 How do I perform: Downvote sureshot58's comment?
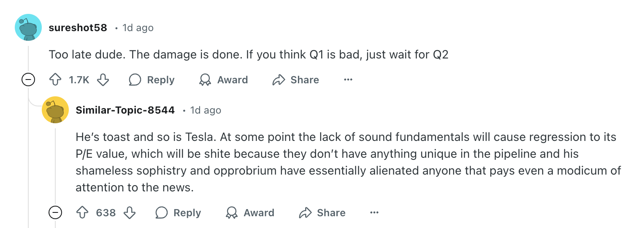pos(103,80)
